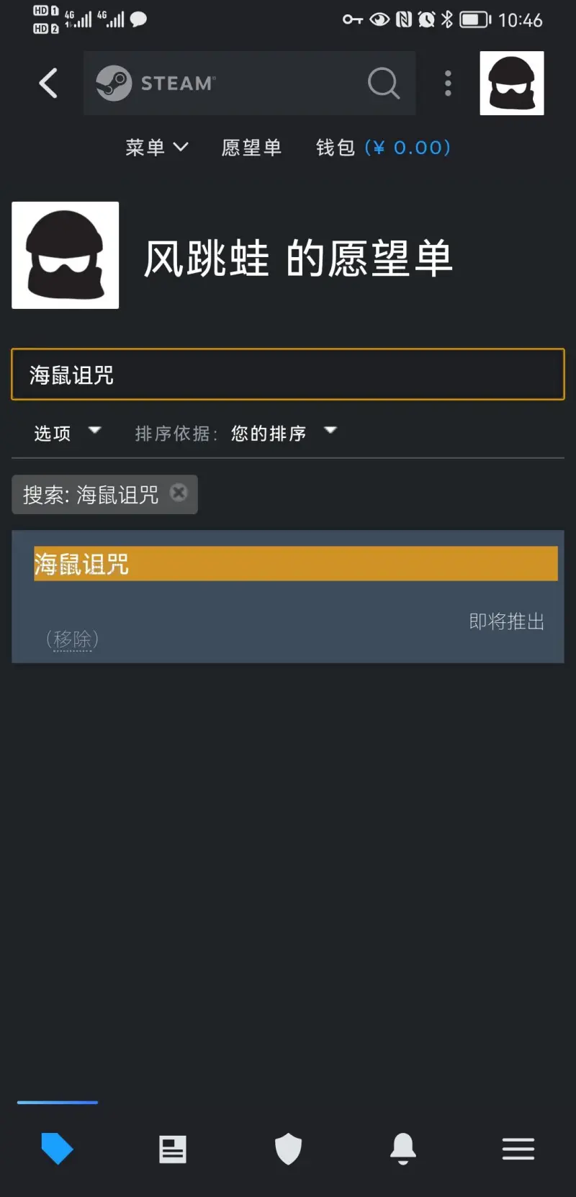Image resolution: width=576 pixels, height=1197 pixels.
Task: Tap the Steam logo in the header
Action: coord(156,84)
